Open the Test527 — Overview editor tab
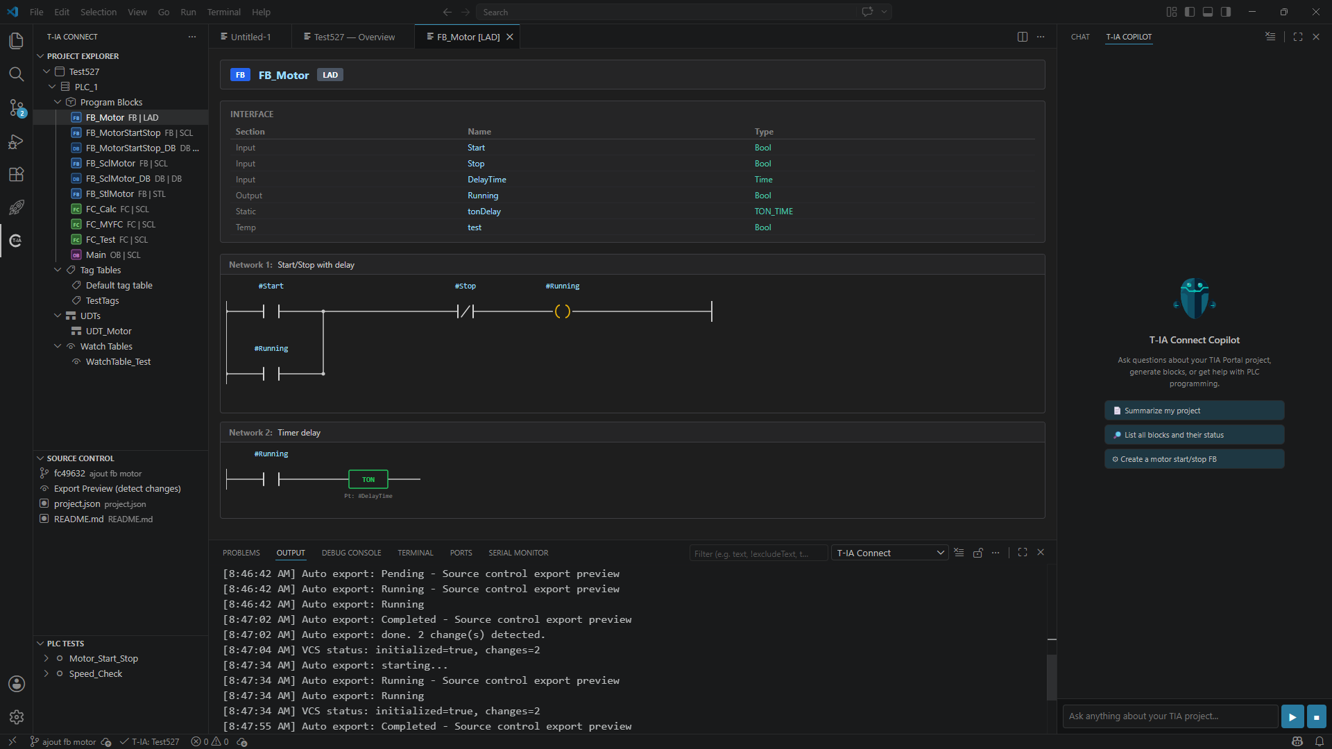This screenshot has height=749, width=1332. [x=350, y=37]
